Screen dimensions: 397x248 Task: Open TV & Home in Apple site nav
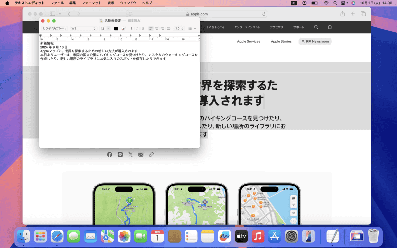click(x=215, y=27)
